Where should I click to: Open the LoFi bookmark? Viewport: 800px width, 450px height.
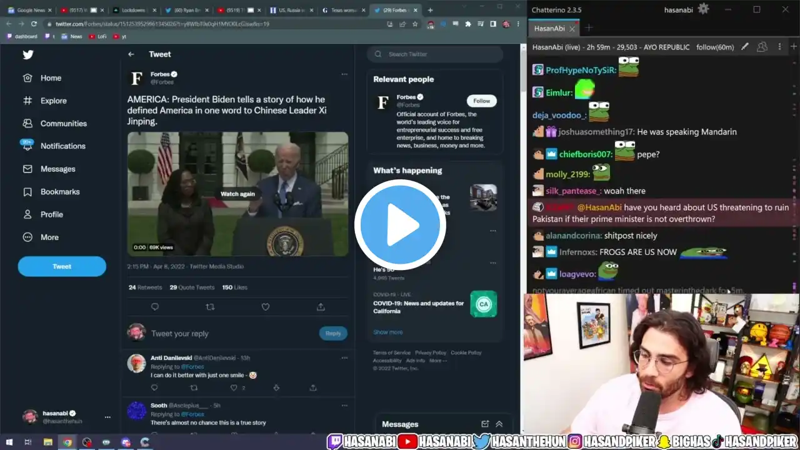98,36
